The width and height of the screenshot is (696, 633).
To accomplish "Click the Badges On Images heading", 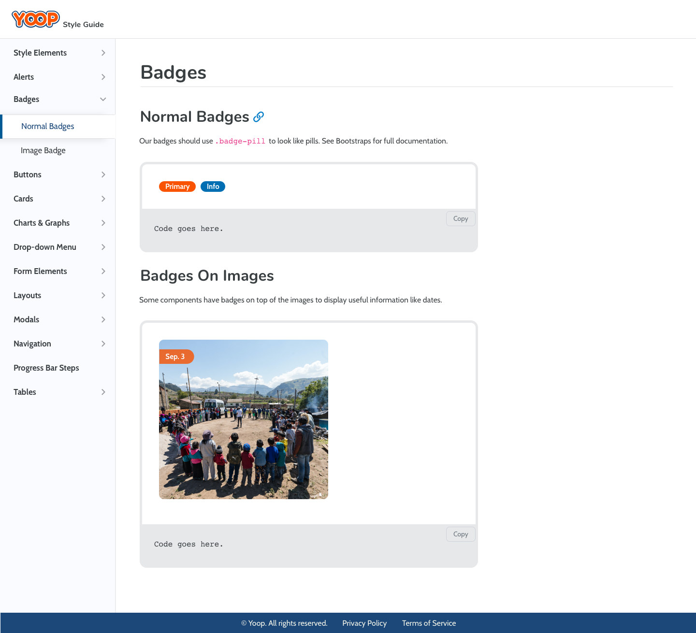I will (x=207, y=275).
